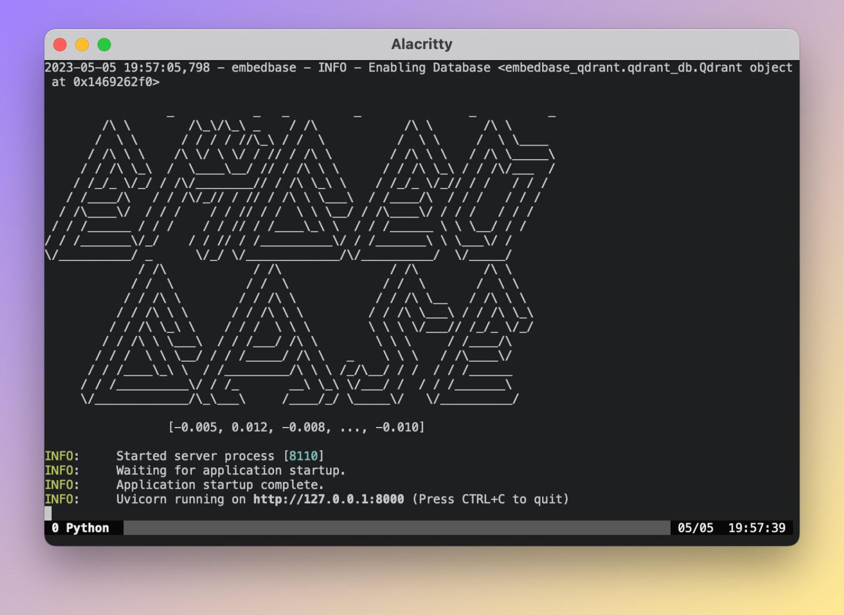
Task: Click the gray empty tmux status bar area
Action: pyautogui.click(x=397, y=528)
